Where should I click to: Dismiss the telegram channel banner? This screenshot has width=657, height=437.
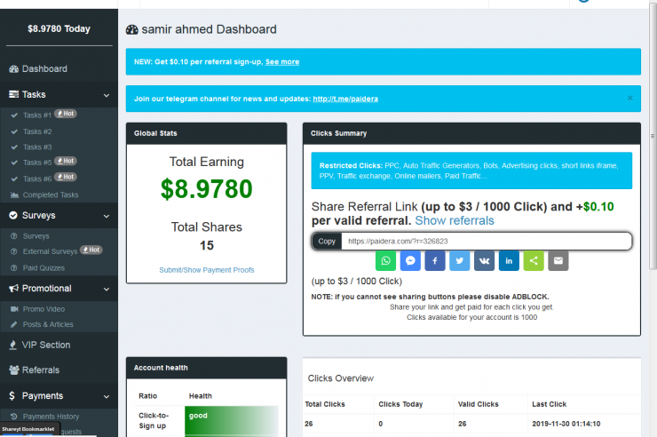[x=630, y=98]
